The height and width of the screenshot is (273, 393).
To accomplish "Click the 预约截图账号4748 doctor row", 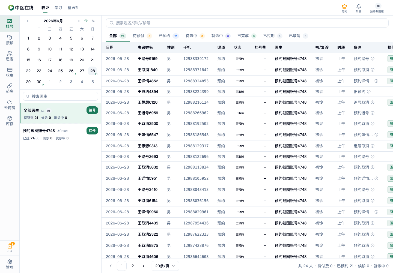I will [x=60, y=134].
